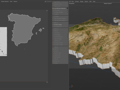Image resolution: width=120 pixels, height=90 pixels.
Task: Click the Perspective label in viewport
Action: coord(72,3)
